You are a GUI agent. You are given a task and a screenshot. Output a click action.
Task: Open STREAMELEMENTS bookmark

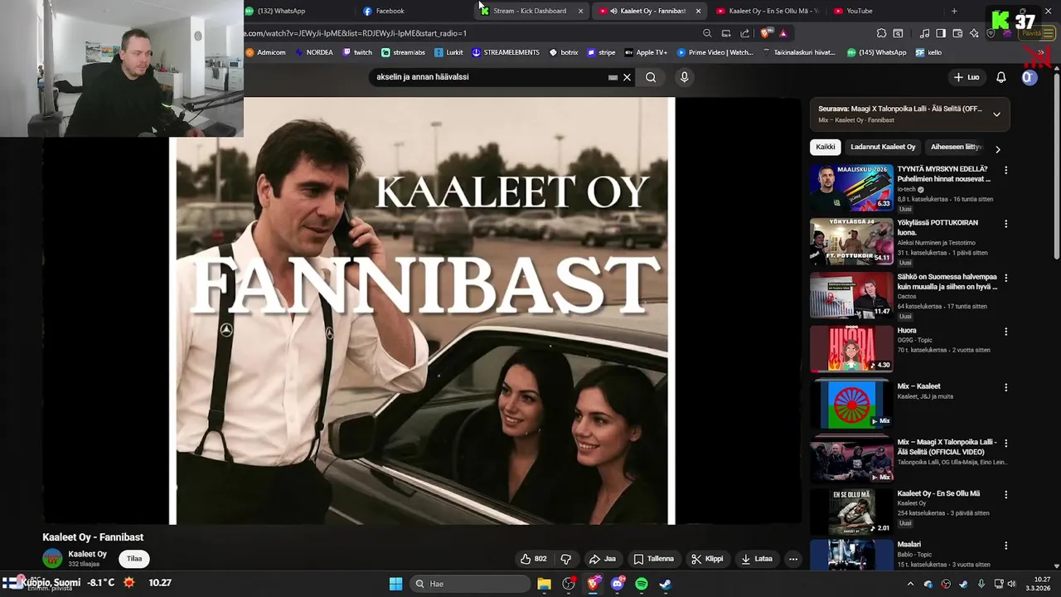click(506, 52)
